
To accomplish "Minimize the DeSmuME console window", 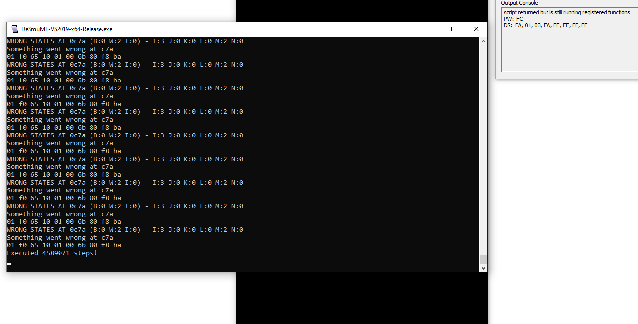I will 431,29.
